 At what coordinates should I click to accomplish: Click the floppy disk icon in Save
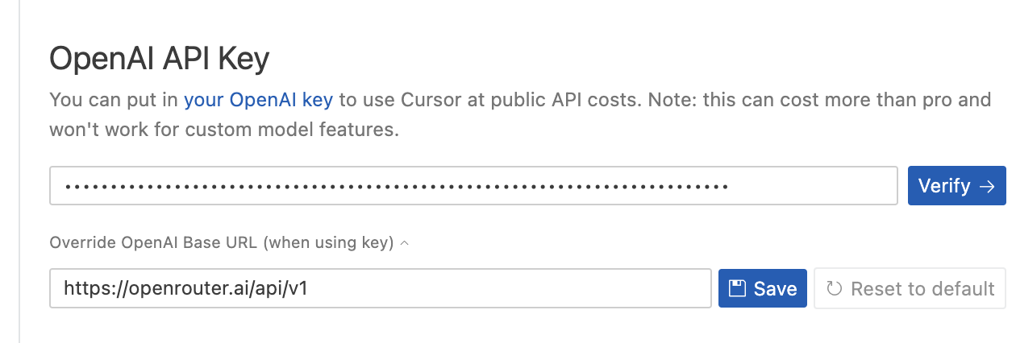coord(736,288)
